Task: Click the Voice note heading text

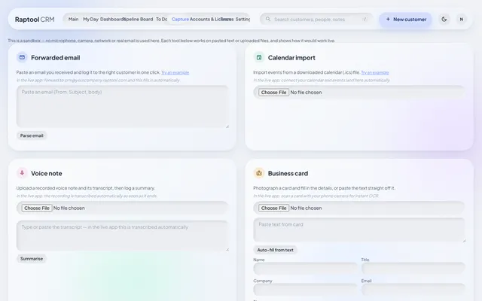Action: (47, 174)
